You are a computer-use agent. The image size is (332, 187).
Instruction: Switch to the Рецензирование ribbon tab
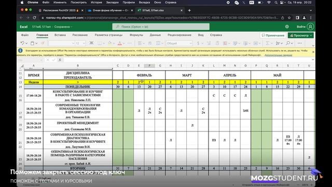179,35
